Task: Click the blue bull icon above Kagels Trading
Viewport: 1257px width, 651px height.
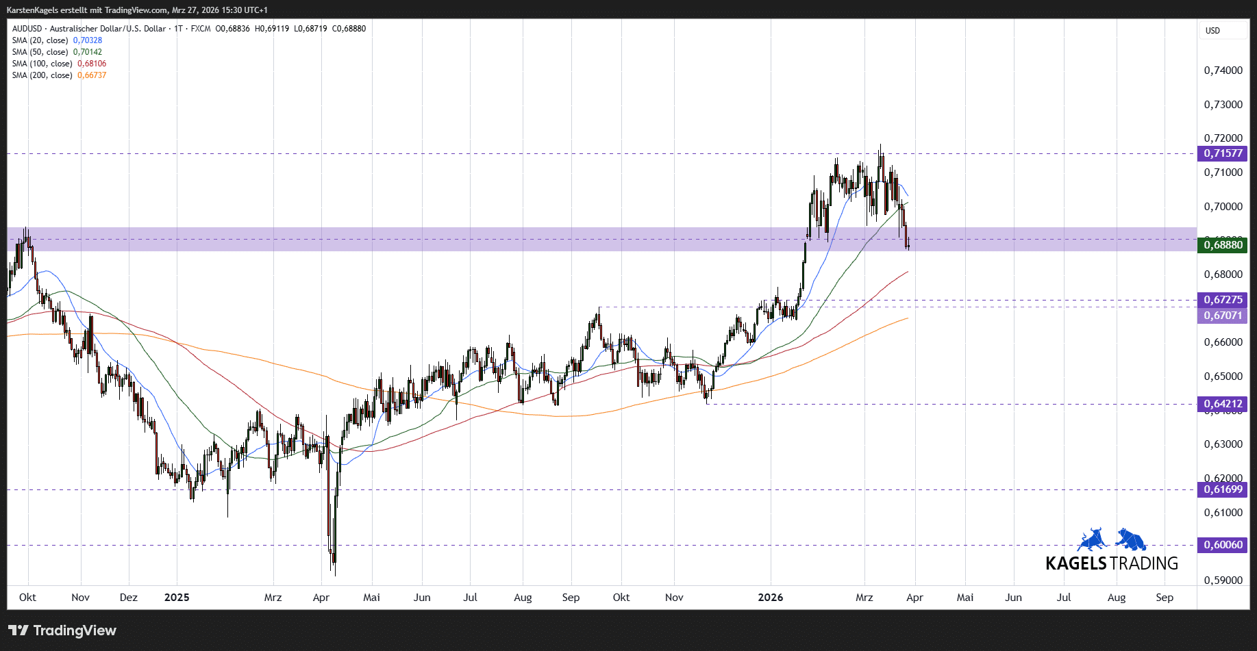Action: 1093,539
